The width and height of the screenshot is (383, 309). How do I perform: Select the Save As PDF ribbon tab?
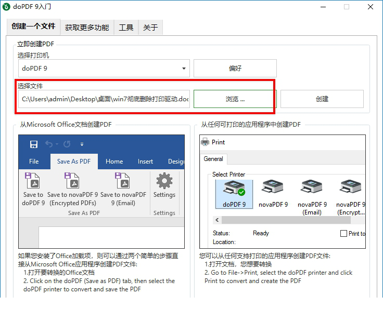point(74,162)
